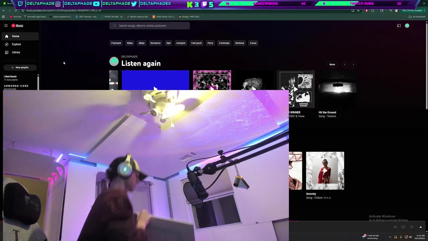Open Chrome extensions puzzle icon
The height and width of the screenshot is (241, 428).
(372, 10)
